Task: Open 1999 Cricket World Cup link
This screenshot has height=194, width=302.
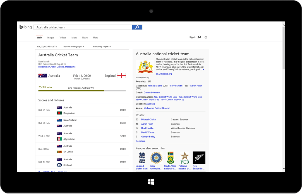Action: [148, 100]
